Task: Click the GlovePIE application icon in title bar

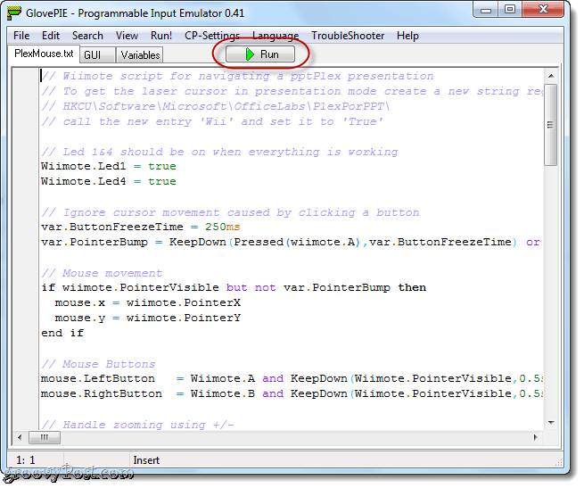Action: click(14, 13)
